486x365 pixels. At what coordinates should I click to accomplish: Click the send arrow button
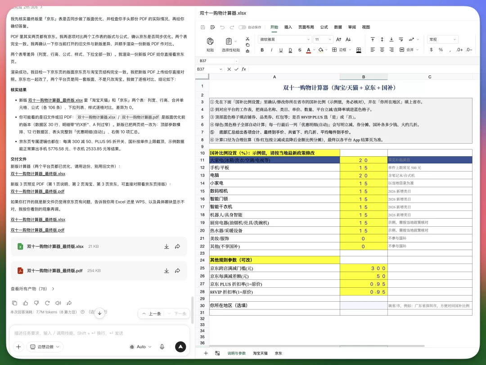point(180,347)
